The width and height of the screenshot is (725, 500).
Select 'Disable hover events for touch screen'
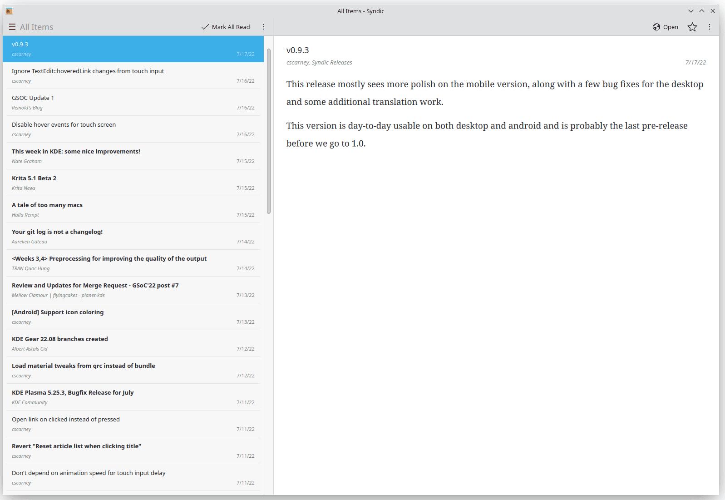click(133, 129)
